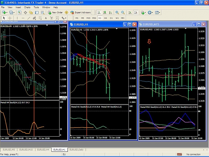
Task: Expand the New Chart dropdown arrow
Action: [x=7, y=13]
